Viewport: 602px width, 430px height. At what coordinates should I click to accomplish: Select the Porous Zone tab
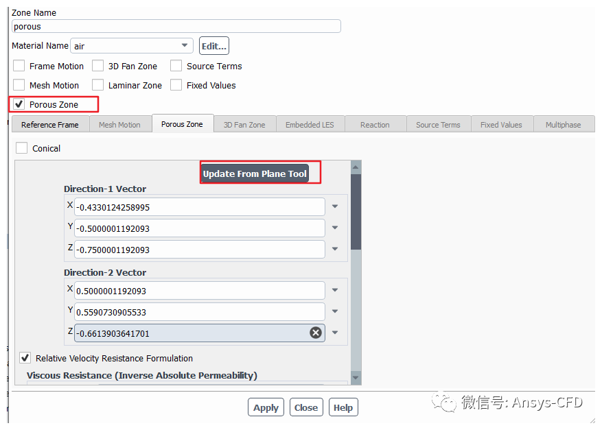pos(183,124)
